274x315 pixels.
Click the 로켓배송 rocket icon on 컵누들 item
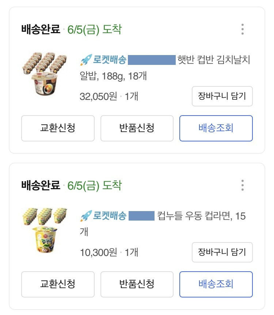pyautogui.click(x=85, y=216)
